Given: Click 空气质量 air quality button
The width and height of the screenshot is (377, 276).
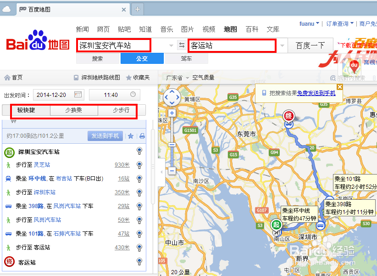Looking at the screenshot, I should [203, 78].
